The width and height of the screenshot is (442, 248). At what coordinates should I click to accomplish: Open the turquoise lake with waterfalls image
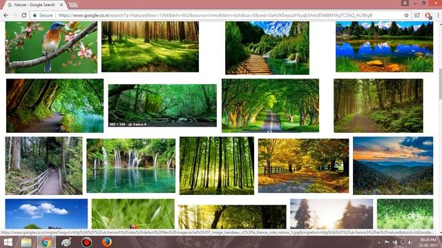tap(131, 165)
